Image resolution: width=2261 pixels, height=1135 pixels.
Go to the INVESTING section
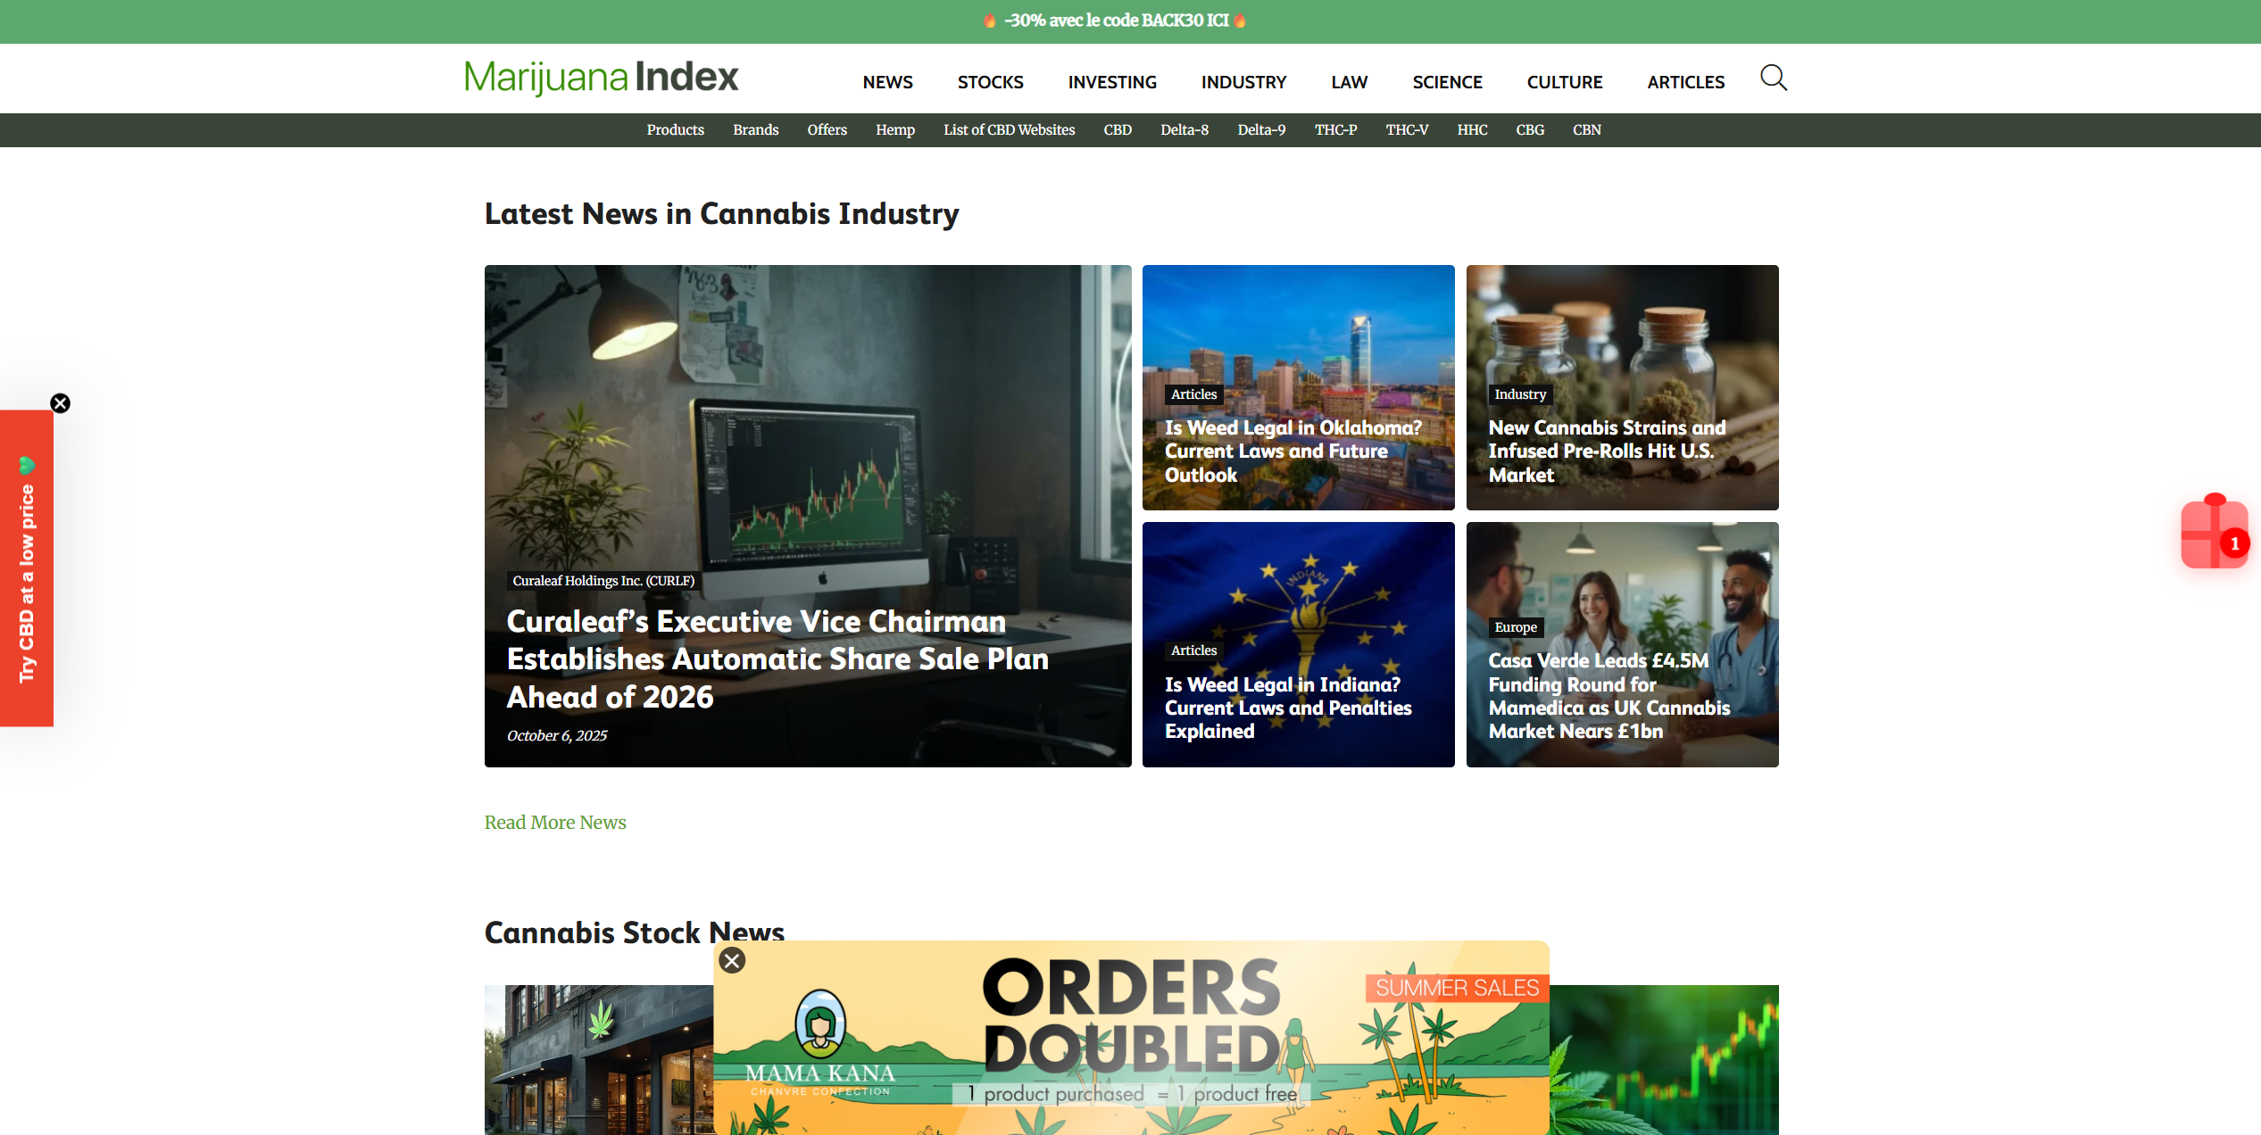[x=1111, y=82]
